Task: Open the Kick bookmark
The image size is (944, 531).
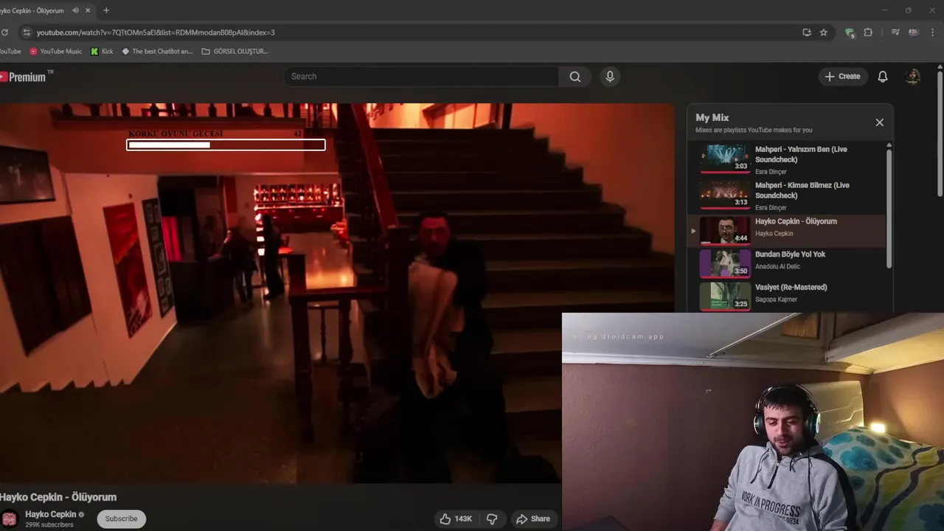Action: (x=102, y=52)
